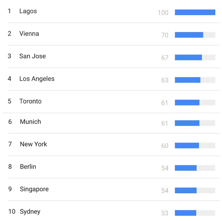Screen dimensions: 222x221
Task: Click the San Jose 67 bar
Action: tap(188, 57)
